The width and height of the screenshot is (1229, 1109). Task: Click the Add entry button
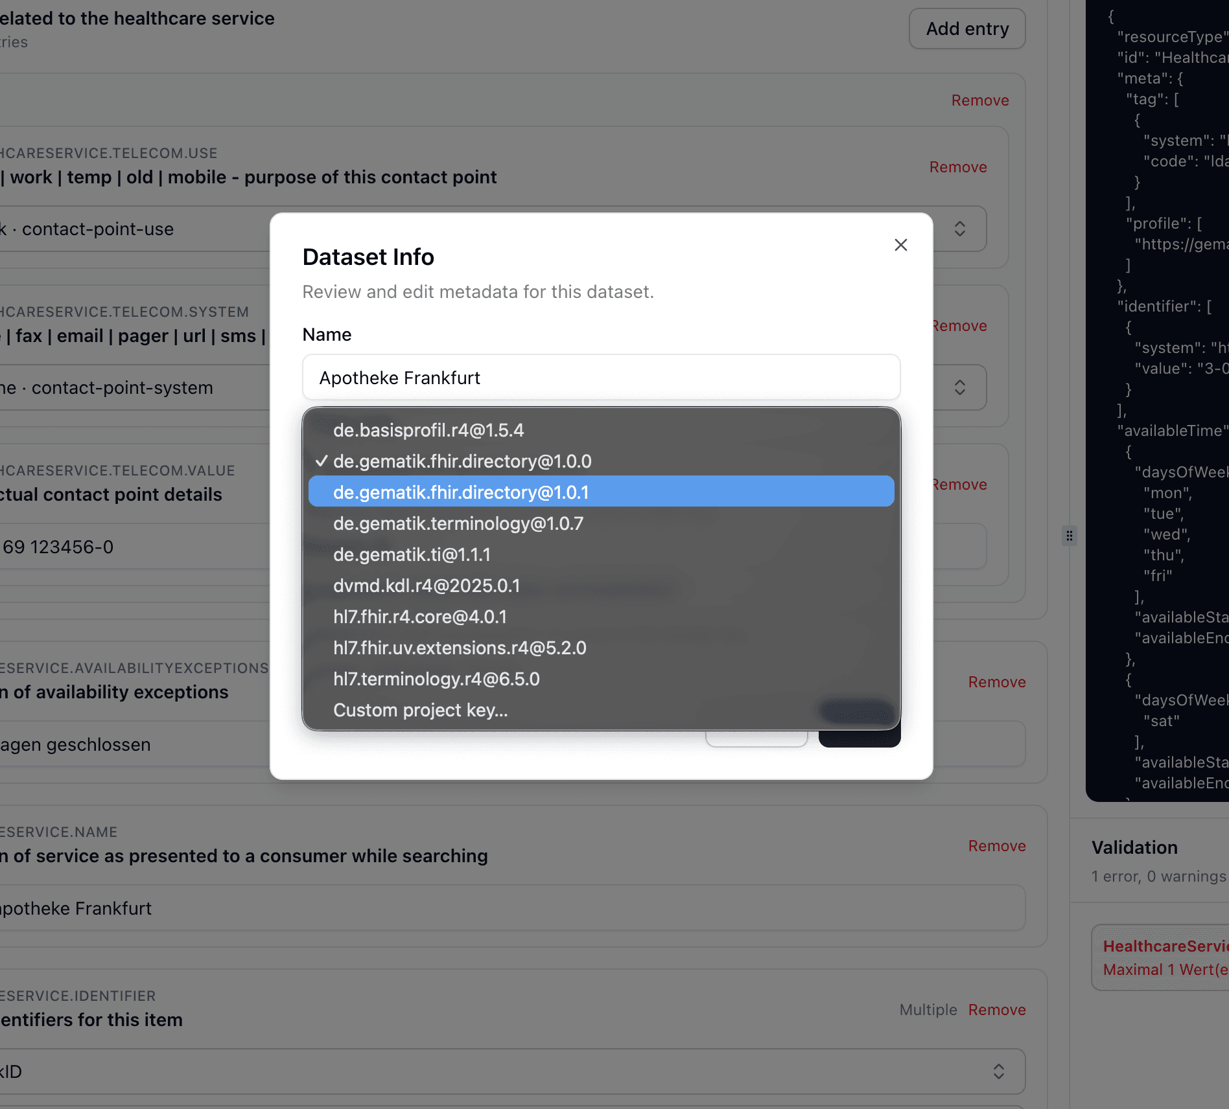point(966,29)
